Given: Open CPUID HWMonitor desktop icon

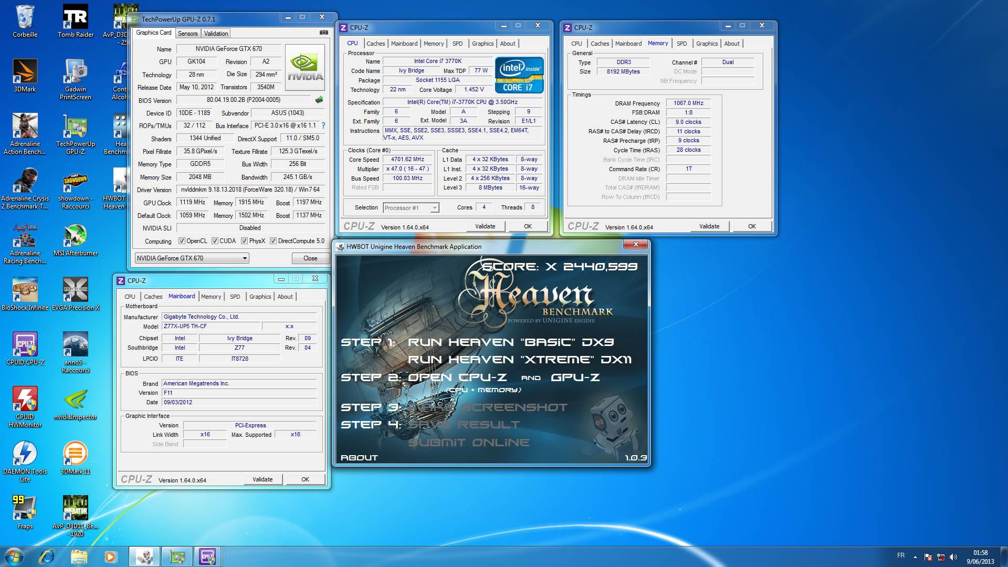Looking at the screenshot, I should (25, 407).
